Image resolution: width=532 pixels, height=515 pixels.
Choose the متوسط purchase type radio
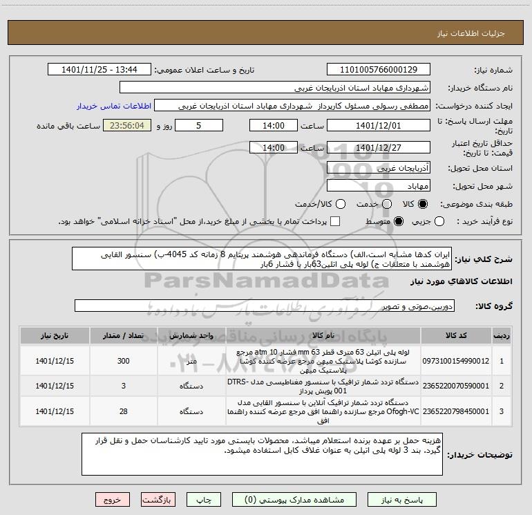399,221
